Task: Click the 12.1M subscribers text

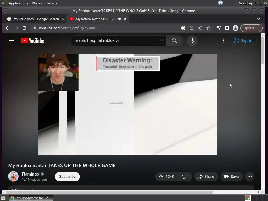Action: [35, 179]
